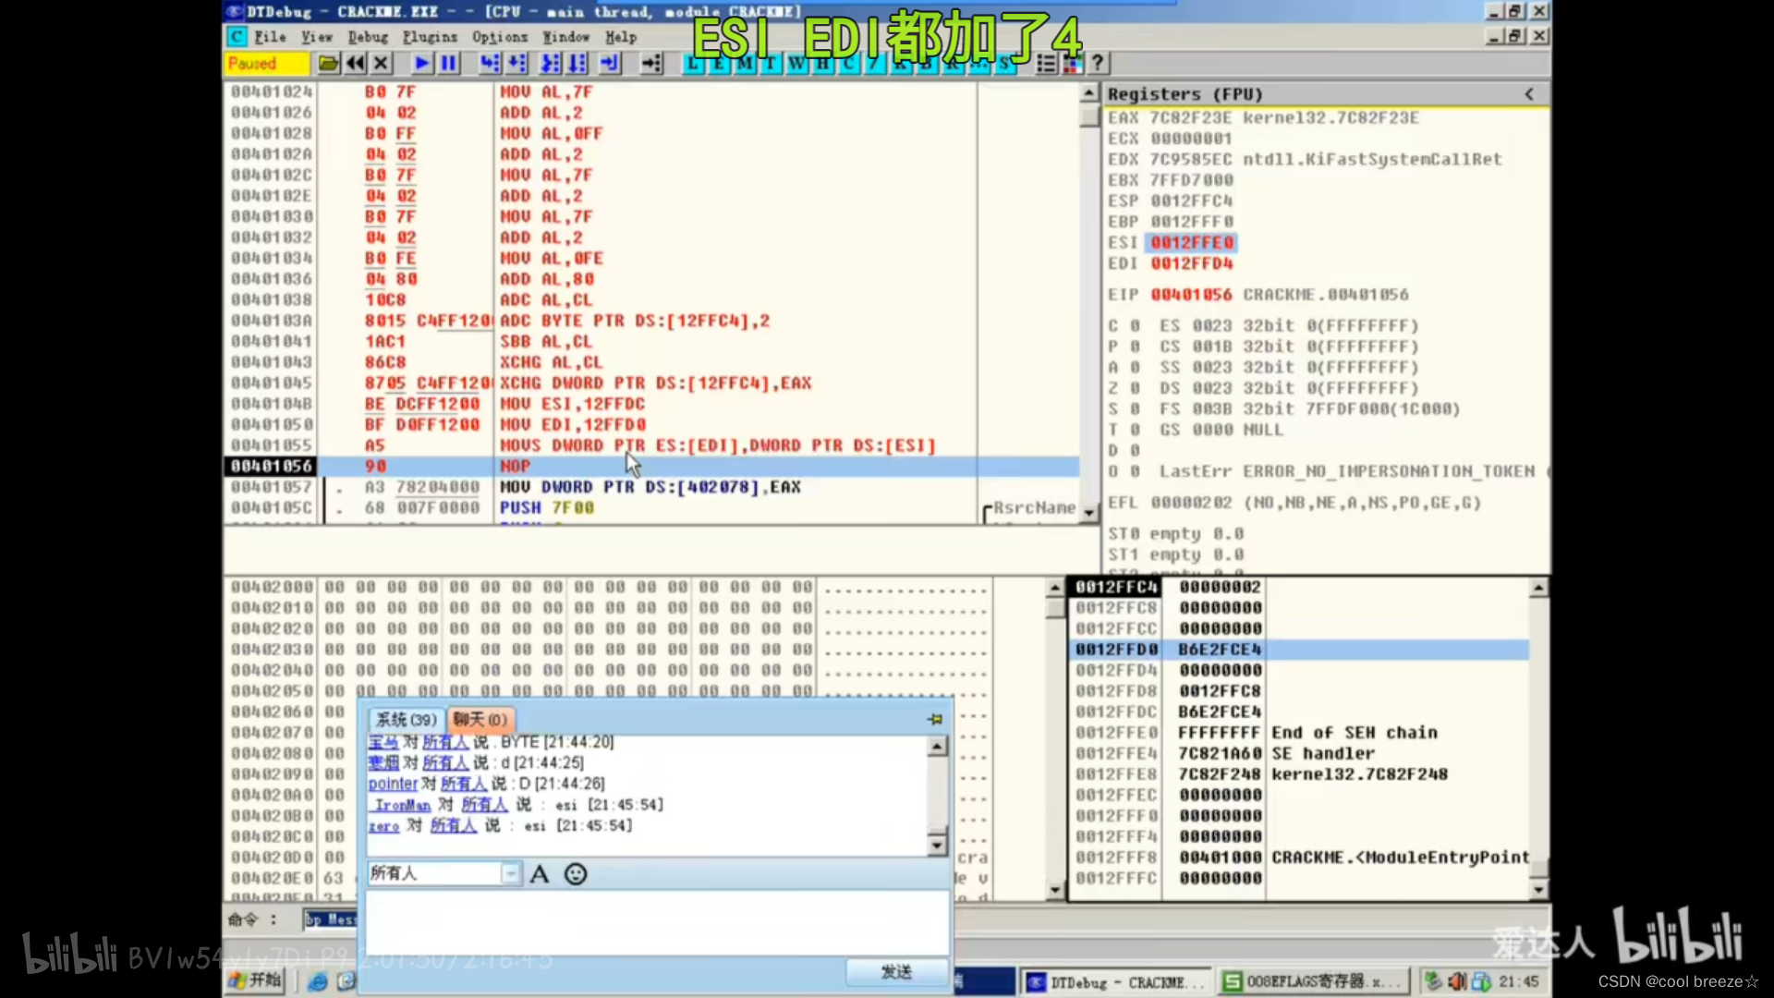Click the Close program X toolbar icon
Screen dimensions: 1774x998
381,63
